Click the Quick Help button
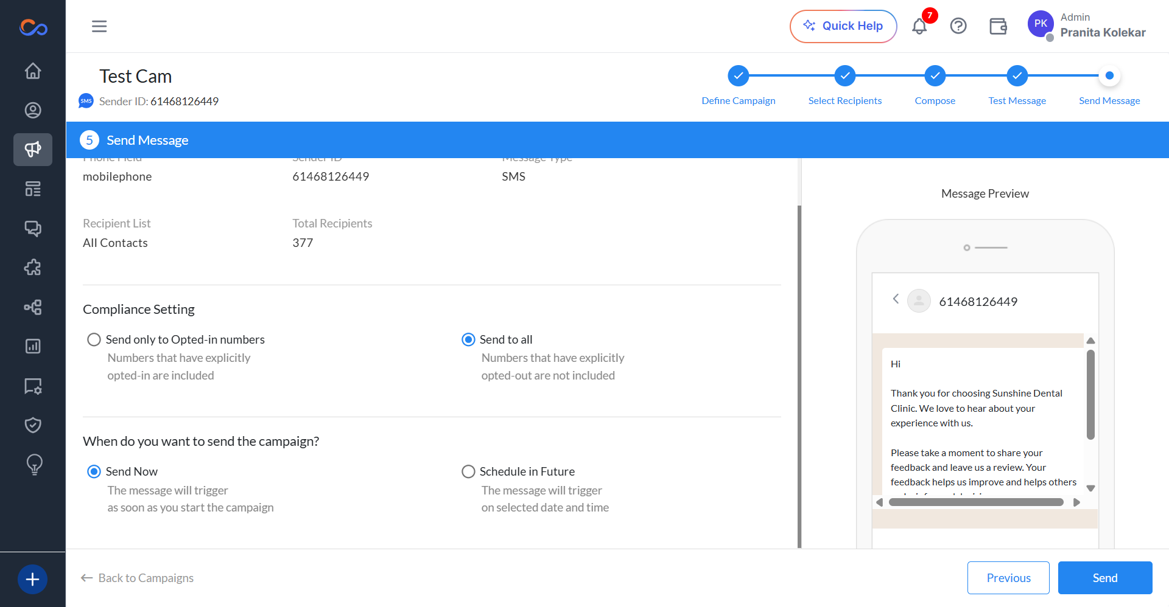The height and width of the screenshot is (607, 1169). click(843, 26)
